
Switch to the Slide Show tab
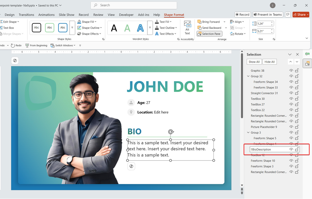pyautogui.click(x=67, y=15)
